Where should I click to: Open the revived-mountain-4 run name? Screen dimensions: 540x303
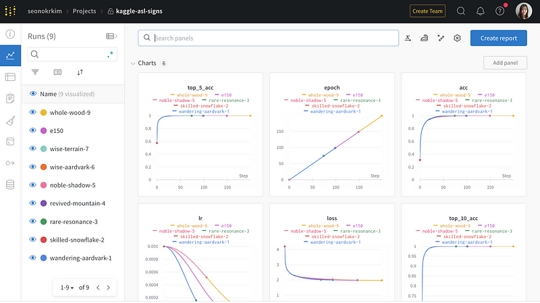pyautogui.click(x=78, y=203)
